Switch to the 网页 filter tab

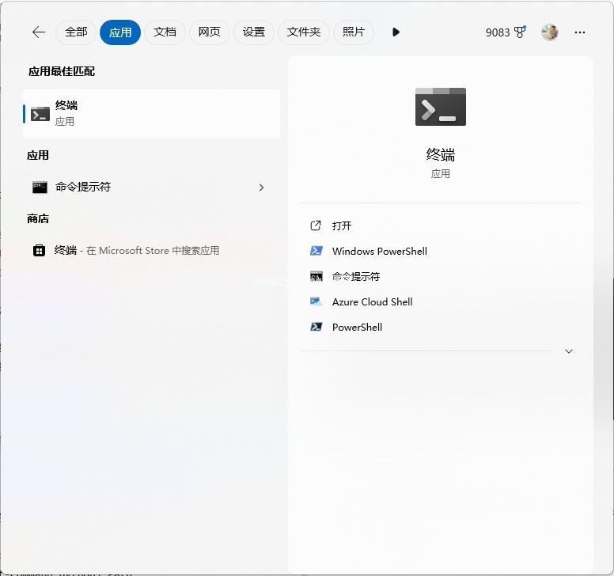point(209,32)
